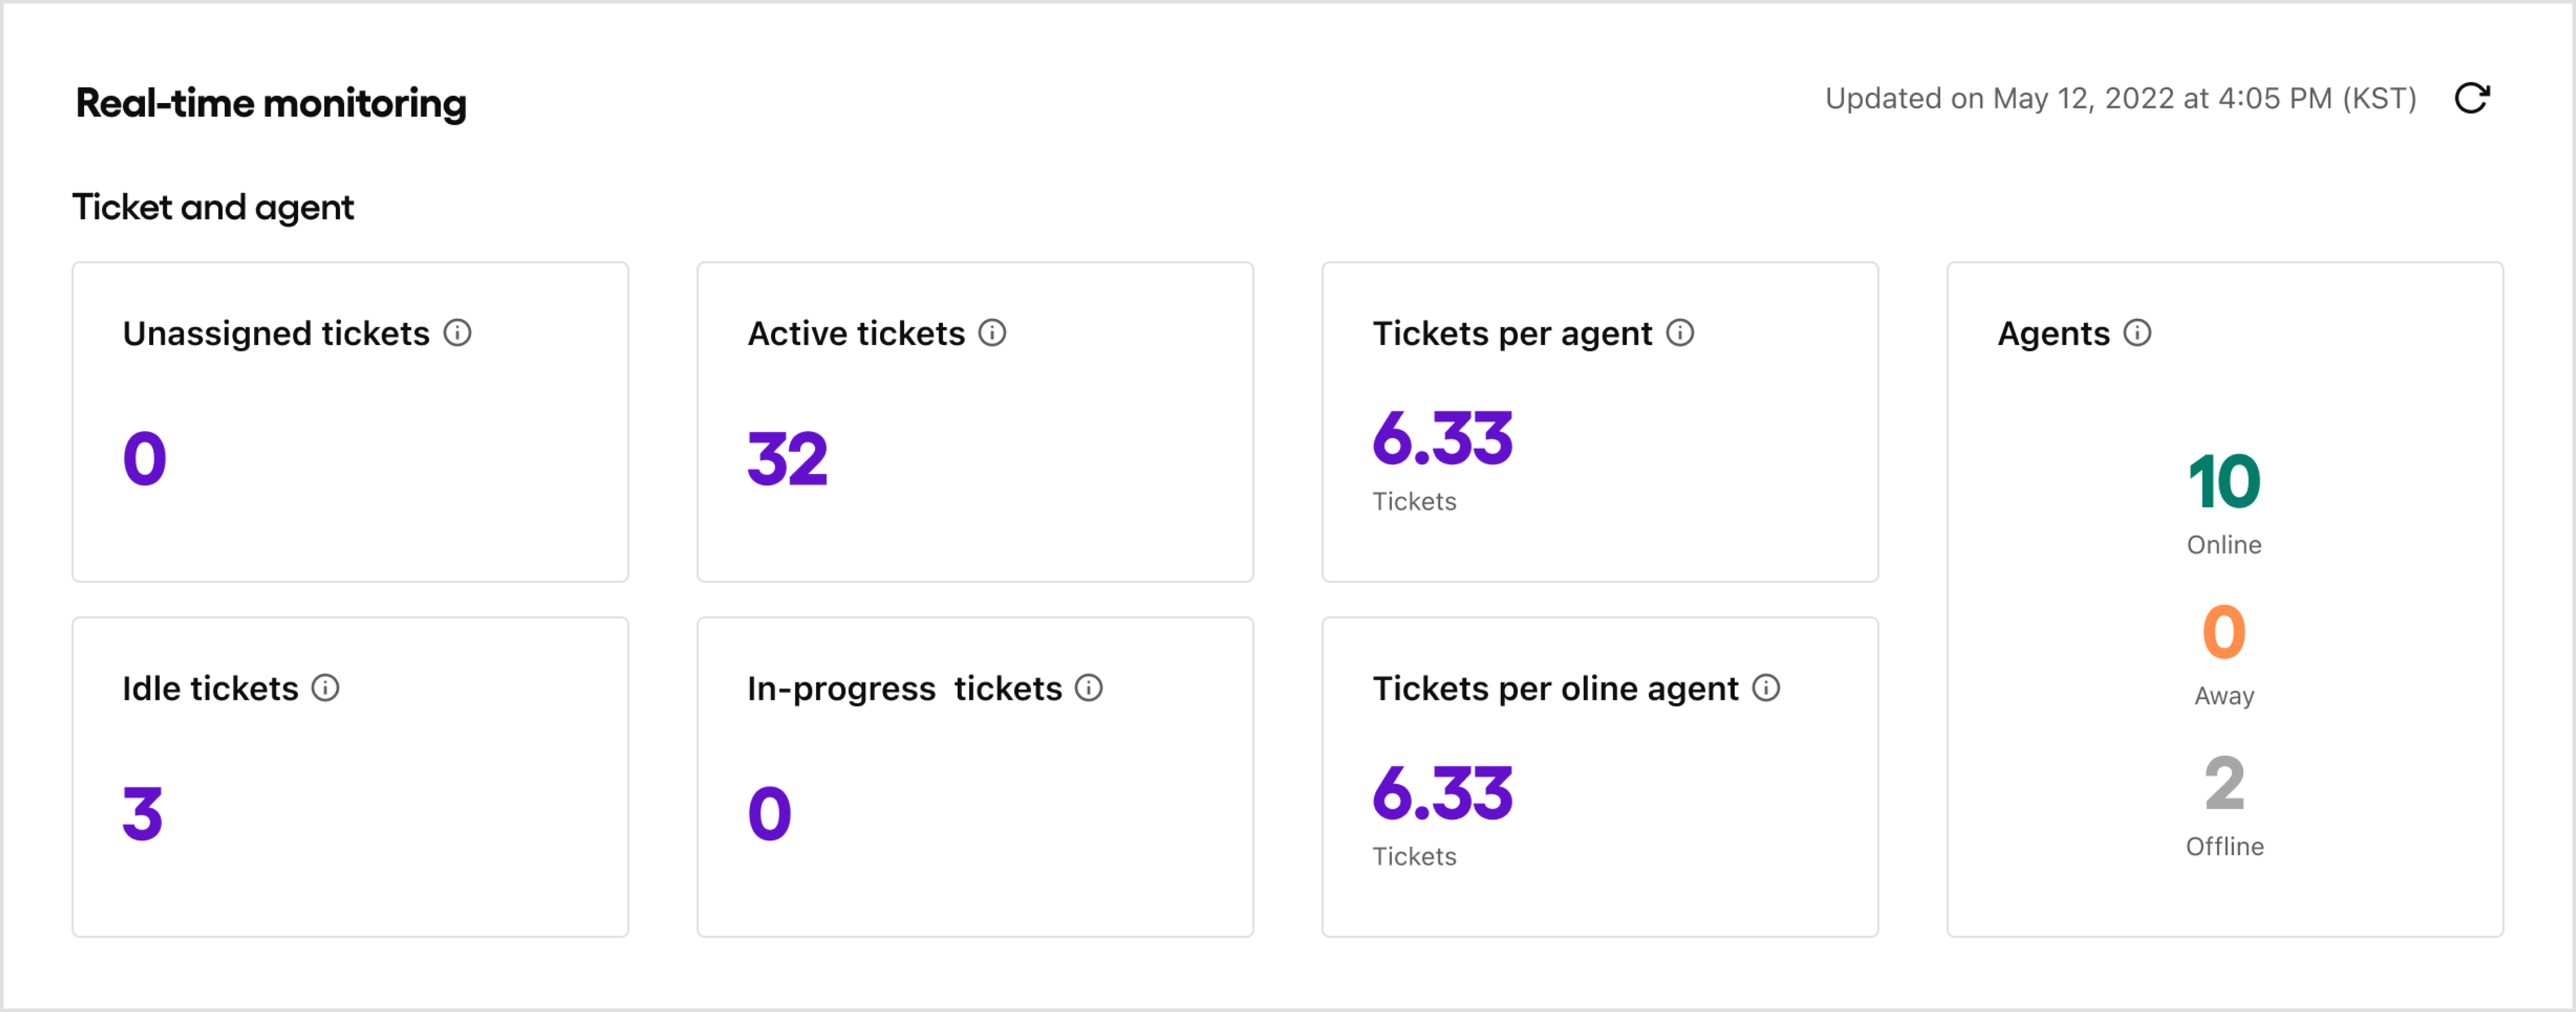Screen dimensions: 2576x1012
Task: Click the info icon beside Tickets per agent
Action: tap(1680, 333)
